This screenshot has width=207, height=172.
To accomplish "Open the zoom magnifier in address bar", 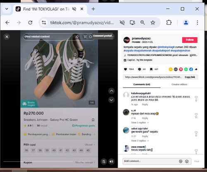I will point(142,22).
